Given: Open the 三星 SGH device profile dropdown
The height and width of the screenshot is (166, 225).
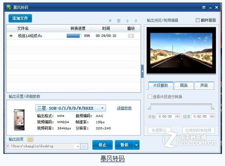Looking at the screenshot, I should pos(71,108).
